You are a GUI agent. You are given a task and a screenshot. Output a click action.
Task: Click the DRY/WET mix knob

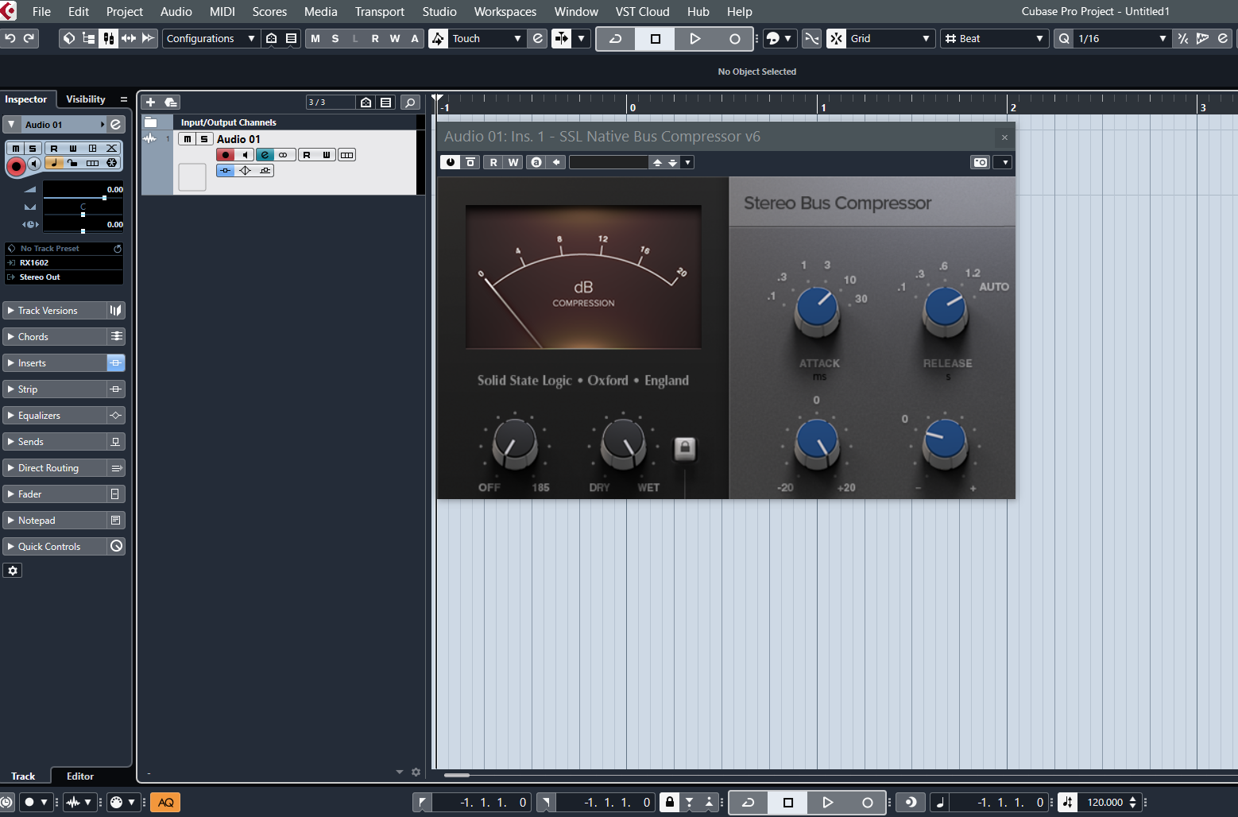[623, 442]
